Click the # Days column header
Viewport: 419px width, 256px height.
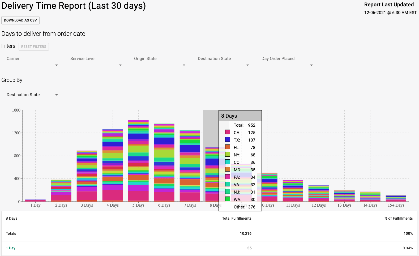tap(12, 218)
